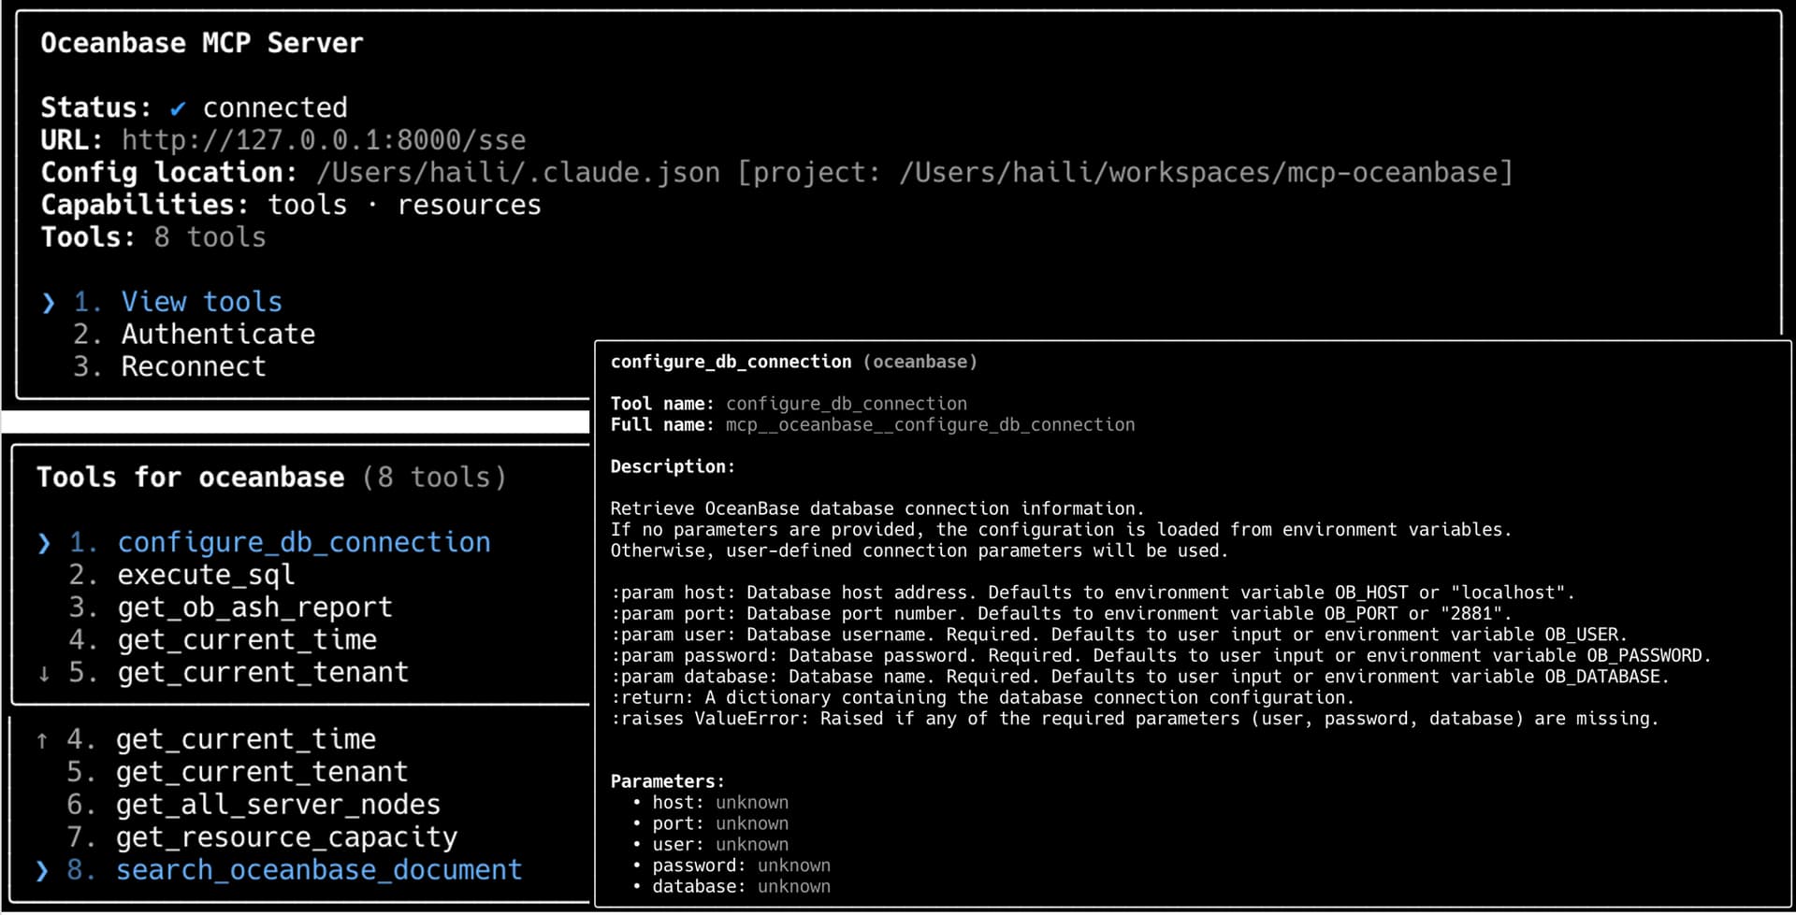Click the server URL http://127.0.0.1:8000/sse

click(x=324, y=140)
